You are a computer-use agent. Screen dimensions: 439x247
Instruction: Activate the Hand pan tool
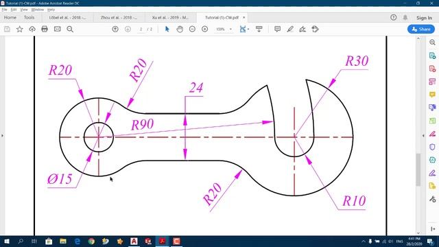pos(180,29)
